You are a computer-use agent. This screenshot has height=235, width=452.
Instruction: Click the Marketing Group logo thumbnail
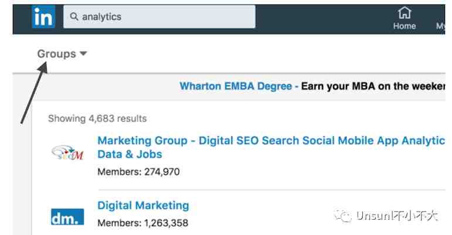pyautogui.click(x=67, y=152)
